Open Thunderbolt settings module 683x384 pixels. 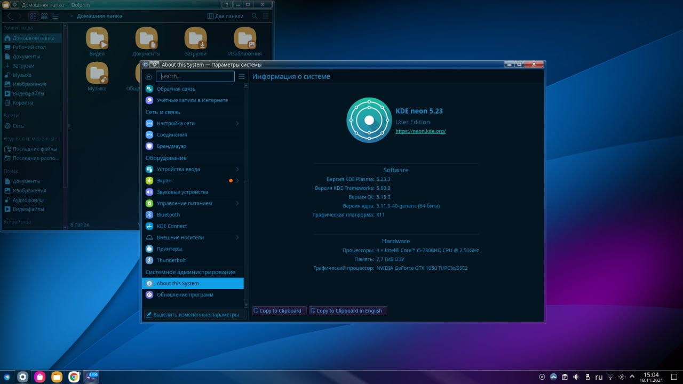193,260
